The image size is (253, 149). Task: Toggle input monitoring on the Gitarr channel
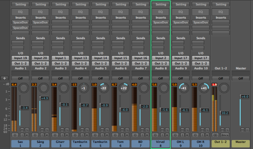(62, 135)
